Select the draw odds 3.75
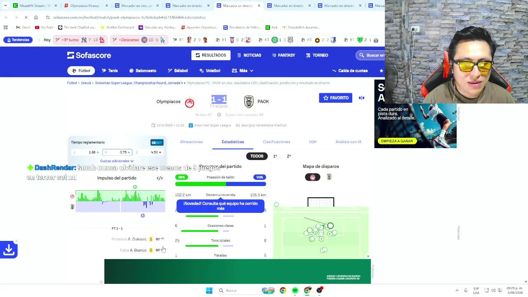The height and width of the screenshot is (297, 528). coord(117,153)
